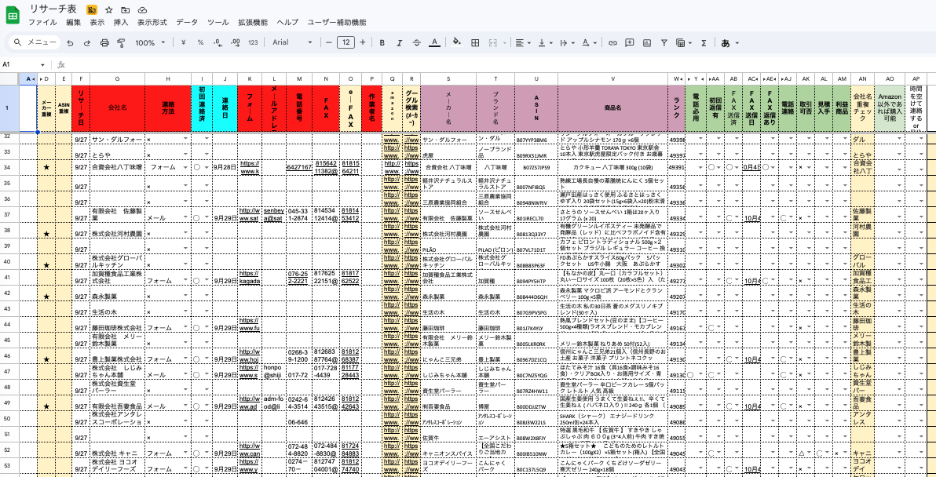
Task: Undo the last action
Action: click(x=71, y=43)
